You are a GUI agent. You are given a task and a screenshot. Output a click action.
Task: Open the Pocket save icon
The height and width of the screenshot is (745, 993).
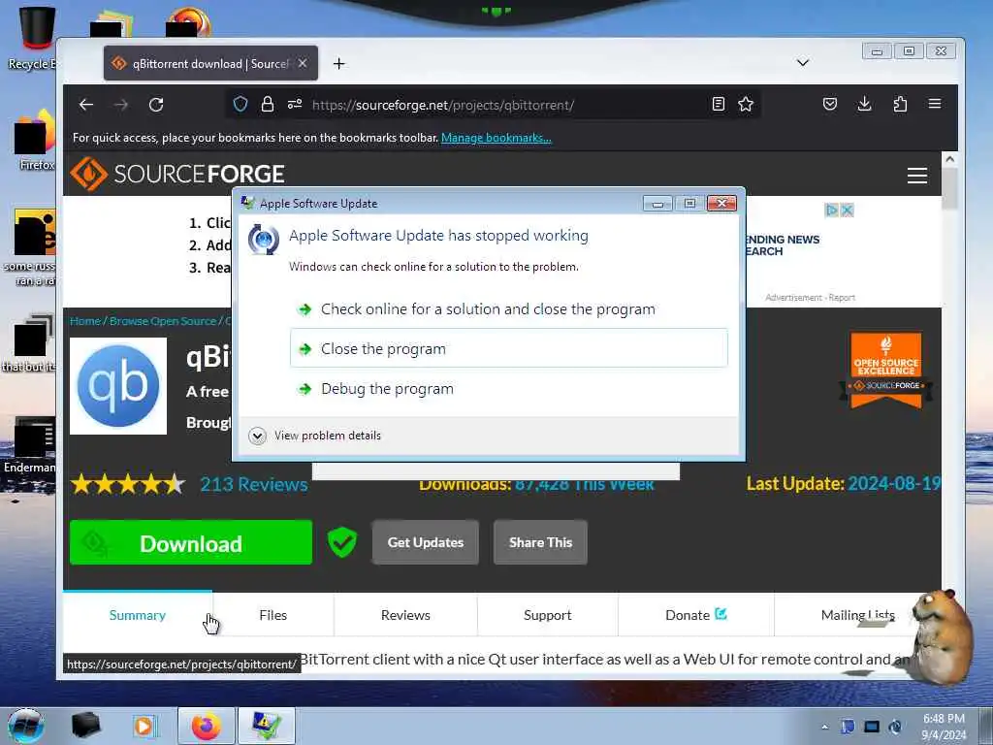pyautogui.click(x=830, y=104)
